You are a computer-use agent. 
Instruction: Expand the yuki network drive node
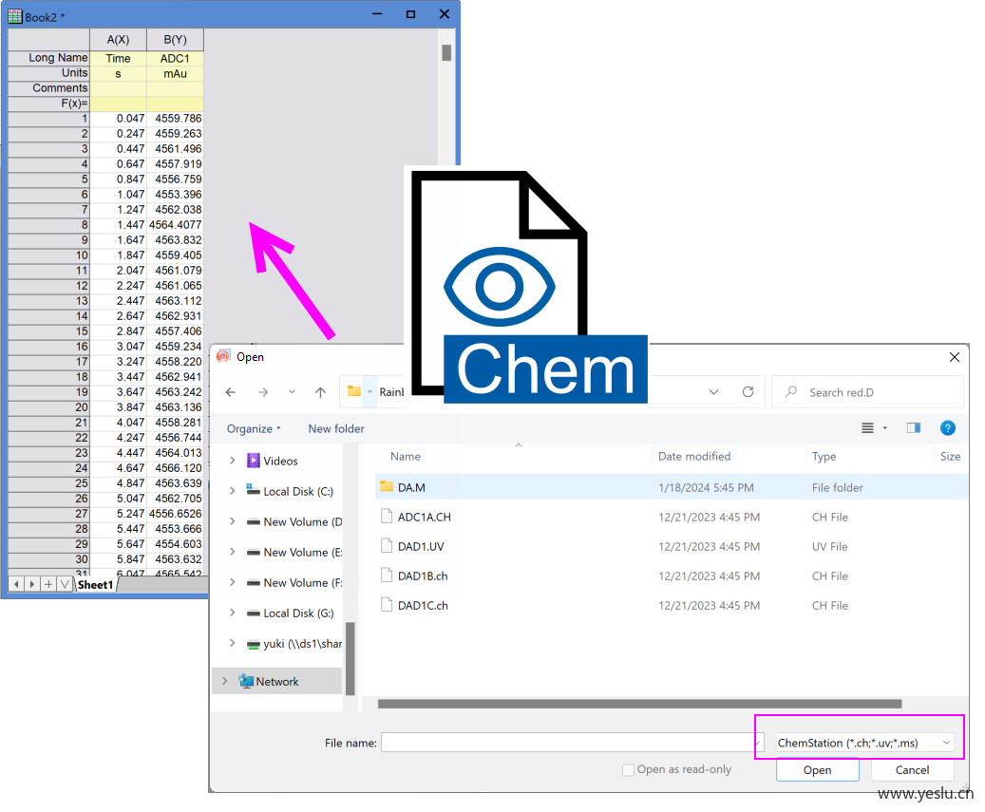click(x=233, y=643)
